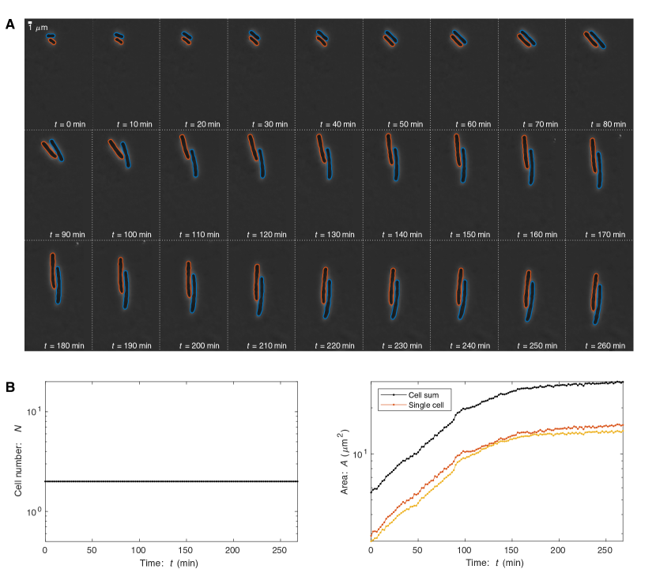Select the "t = 20 min" frame label
Screen dimensions: 656x573
(x=202, y=124)
